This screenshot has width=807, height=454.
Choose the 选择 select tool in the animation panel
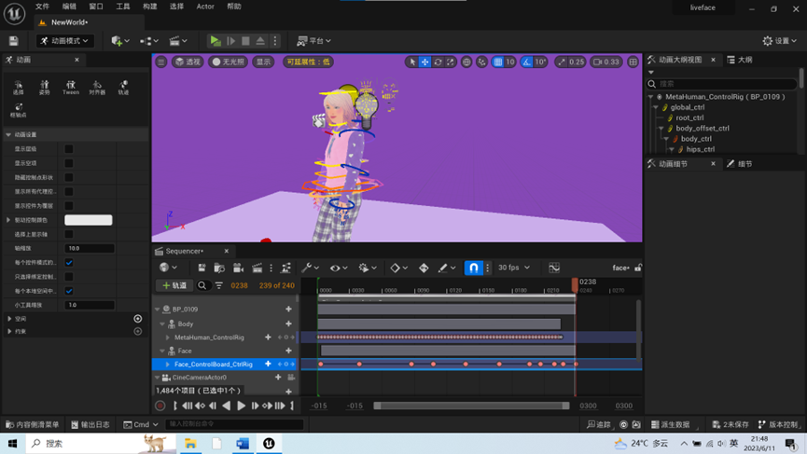(18, 88)
